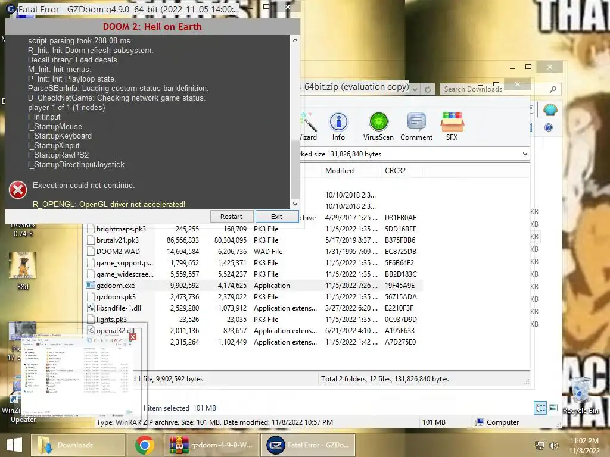Open the Info tool in WinRAR toolbar
The width and height of the screenshot is (610, 457).
click(338, 127)
